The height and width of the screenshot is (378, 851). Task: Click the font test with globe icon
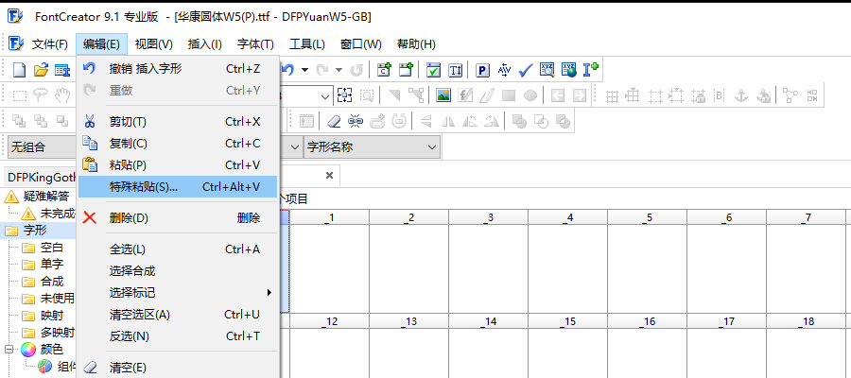(569, 70)
